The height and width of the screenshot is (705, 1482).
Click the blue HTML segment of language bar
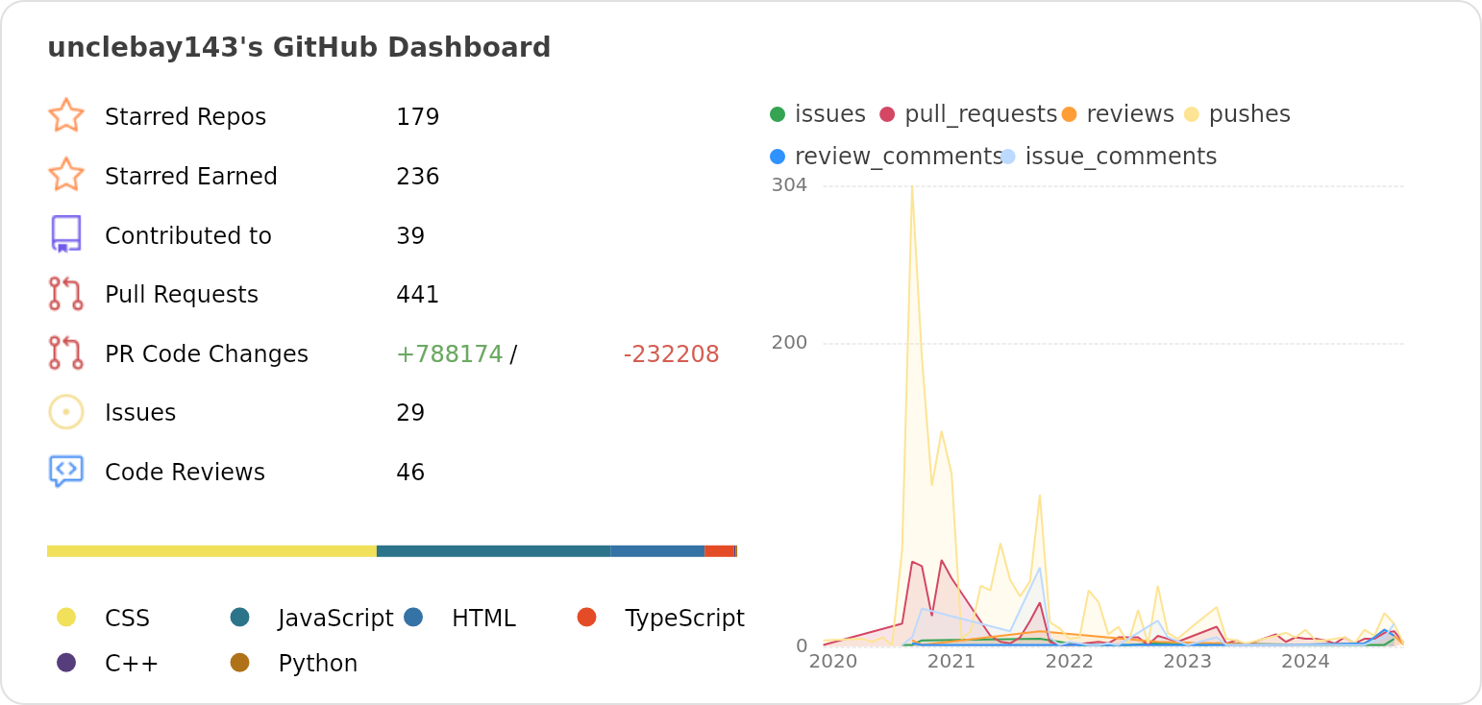click(x=658, y=551)
